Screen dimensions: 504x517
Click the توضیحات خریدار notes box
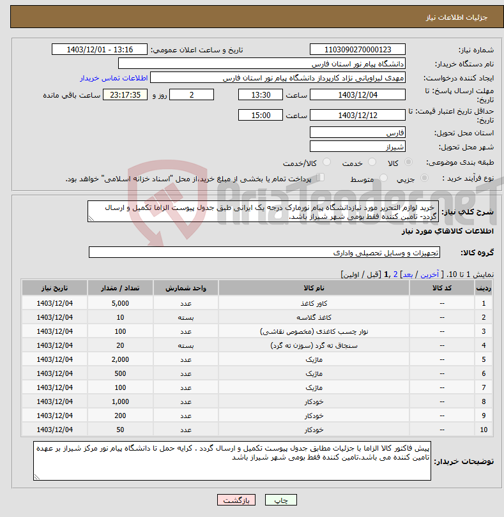pos(232,461)
